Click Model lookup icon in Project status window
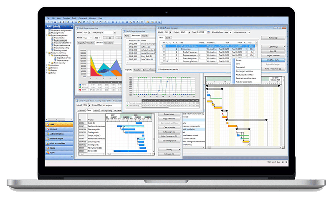This screenshot has width=334, height=197. (x=89, y=105)
